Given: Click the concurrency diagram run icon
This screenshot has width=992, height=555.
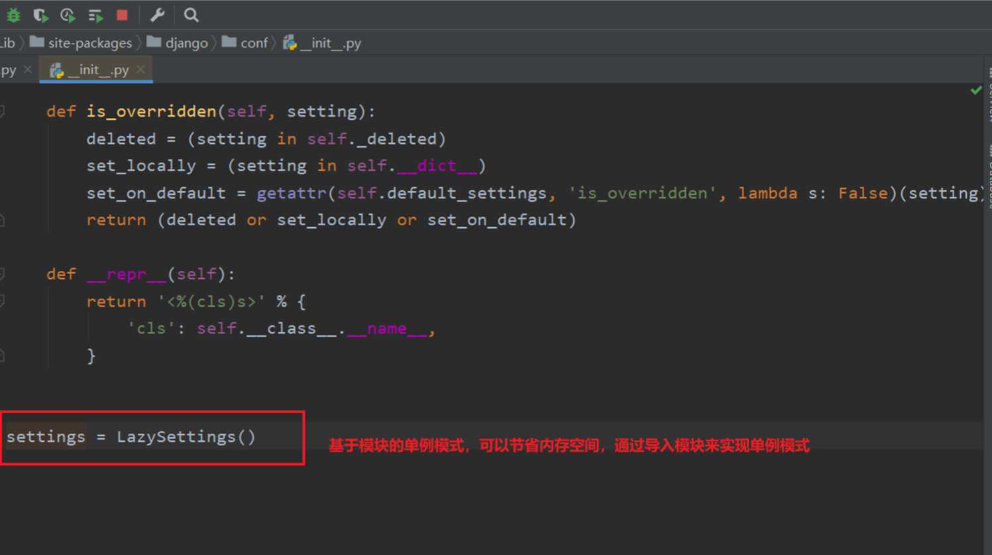Looking at the screenshot, I should click(95, 15).
